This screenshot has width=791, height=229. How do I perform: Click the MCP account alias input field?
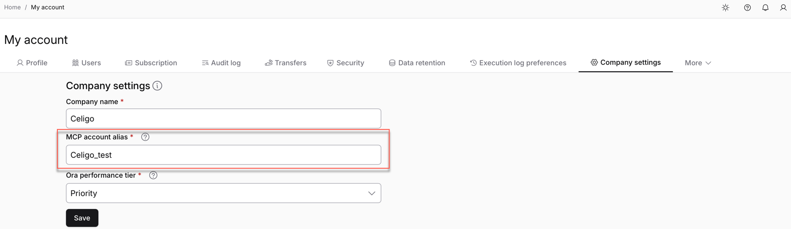pyautogui.click(x=223, y=155)
